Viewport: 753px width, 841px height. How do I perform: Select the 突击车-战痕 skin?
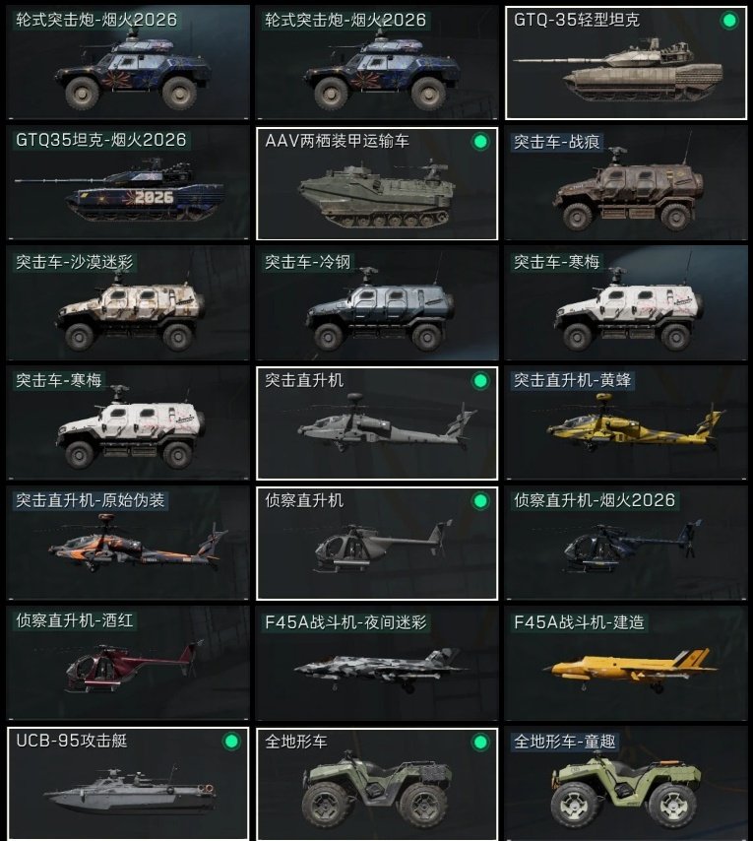(625, 183)
